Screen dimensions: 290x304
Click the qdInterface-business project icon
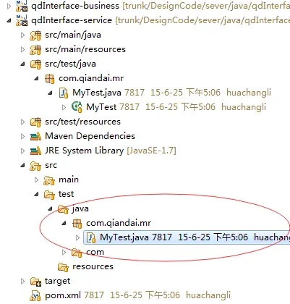click(22, 6)
